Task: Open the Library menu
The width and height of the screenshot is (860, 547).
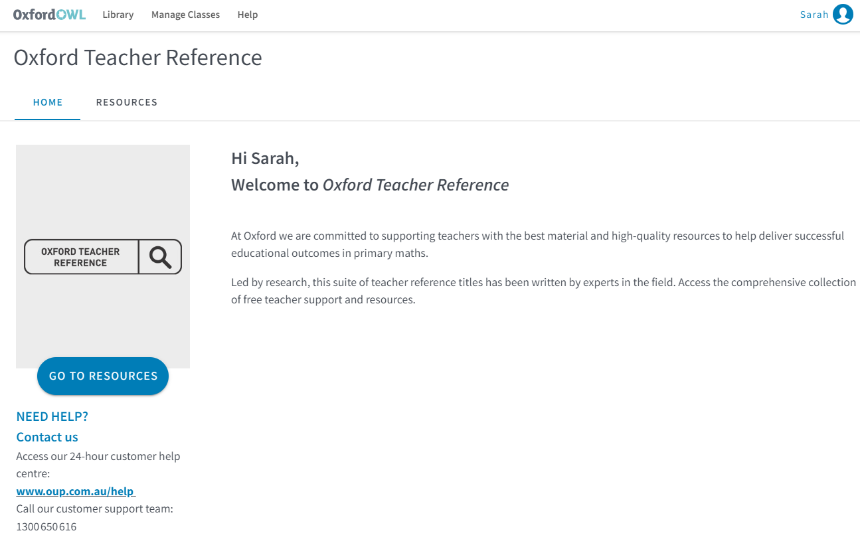Action: (x=118, y=15)
